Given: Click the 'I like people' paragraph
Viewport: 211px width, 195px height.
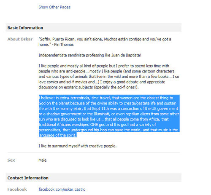Looking at the screenshot, I should click(x=109, y=77).
